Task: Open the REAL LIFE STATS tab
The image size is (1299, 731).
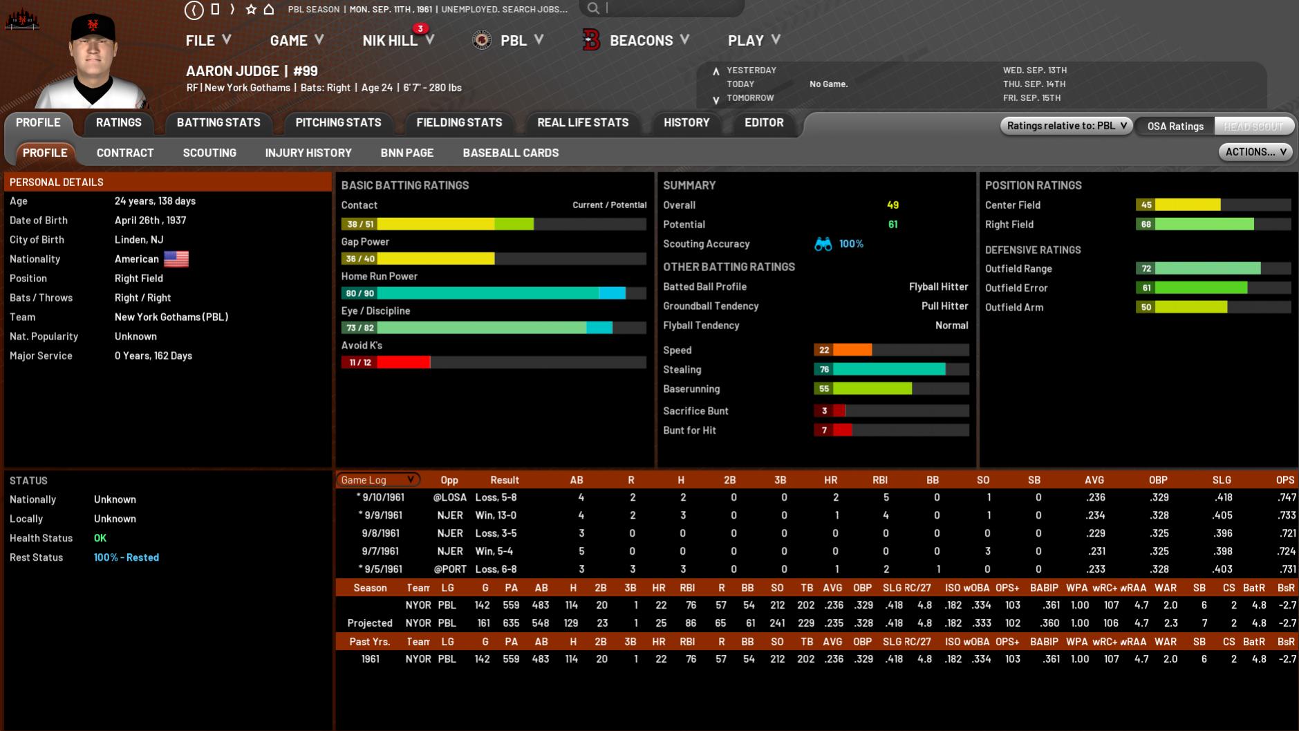Action: pyautogui.click(x=583, y=122)
